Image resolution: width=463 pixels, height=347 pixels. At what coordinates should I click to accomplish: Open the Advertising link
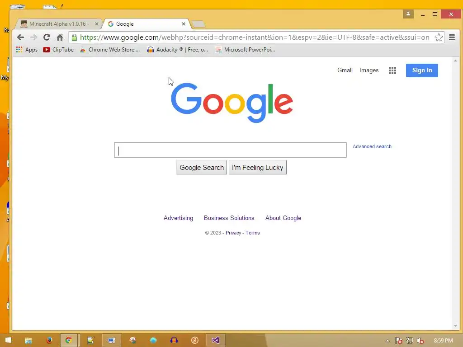[178, 218]
